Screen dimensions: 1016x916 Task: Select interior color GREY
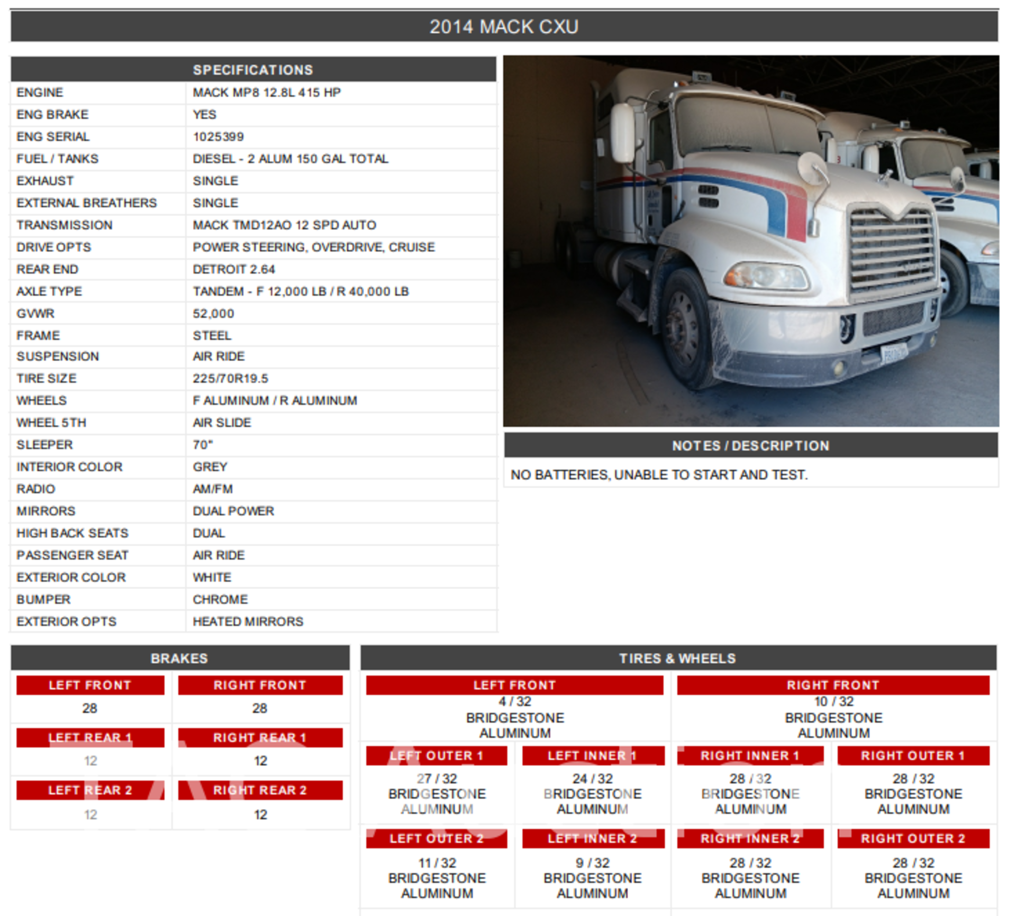point(210,467)
